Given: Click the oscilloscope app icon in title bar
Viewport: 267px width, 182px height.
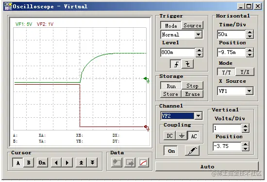Looking at the screenshot, I should [8, 6].
